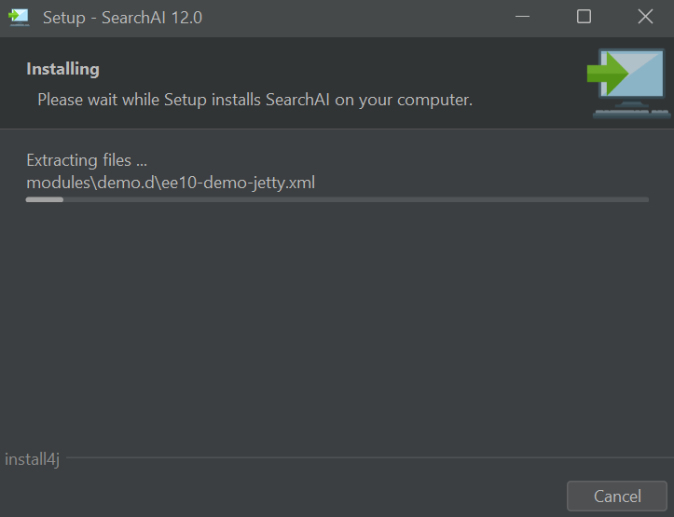This screenshot has width=674, height=517.
Task: Click the empty area below the progress bar
Action: (x=337, y=326)
